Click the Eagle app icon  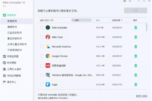coord(48,85)
